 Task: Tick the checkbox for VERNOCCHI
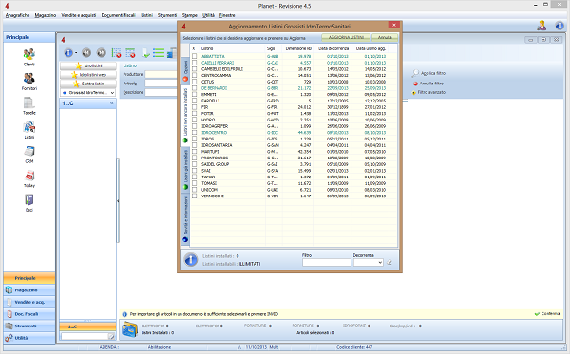[x=195, y=196]
